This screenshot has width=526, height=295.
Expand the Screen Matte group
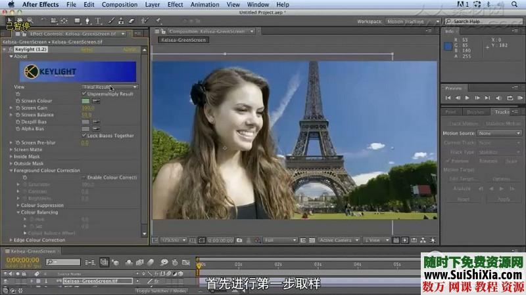pos(12,149)
